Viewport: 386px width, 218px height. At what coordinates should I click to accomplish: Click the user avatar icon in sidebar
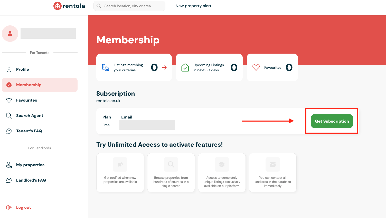coord(10,34)
